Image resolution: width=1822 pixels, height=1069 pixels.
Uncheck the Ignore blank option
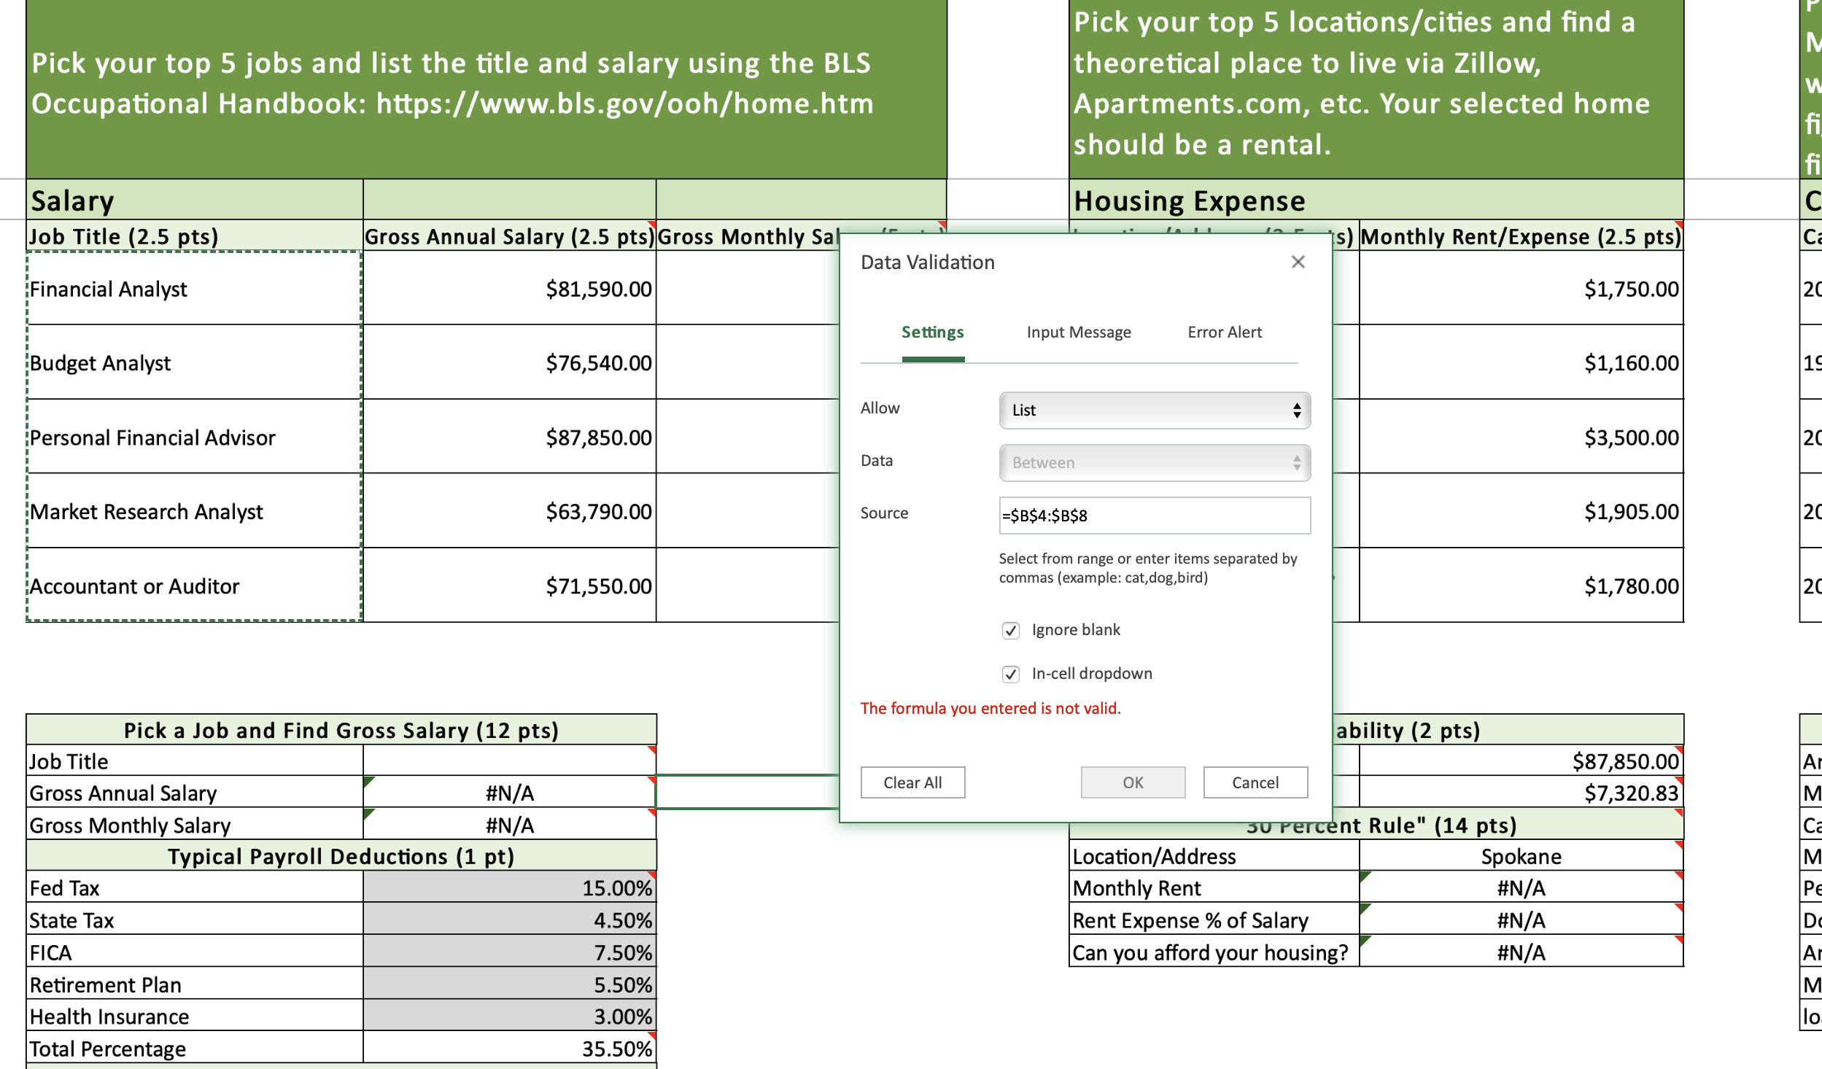[1011, 630]
